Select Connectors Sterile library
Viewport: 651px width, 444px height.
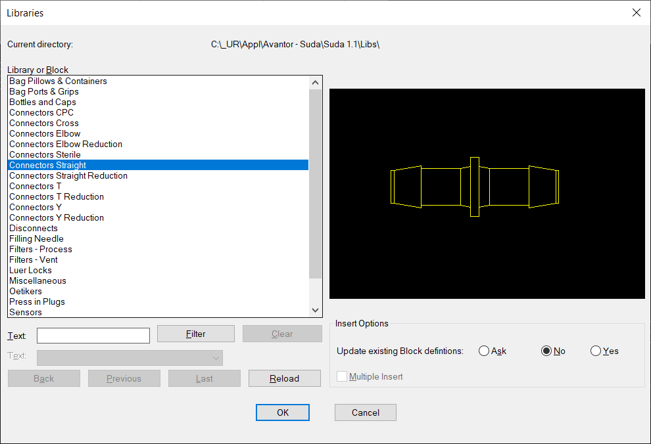pyautogui.click(x=158, y=154)
